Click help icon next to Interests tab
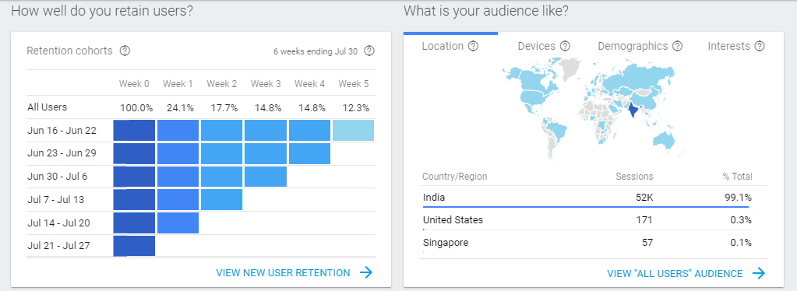 click(760, 46)
